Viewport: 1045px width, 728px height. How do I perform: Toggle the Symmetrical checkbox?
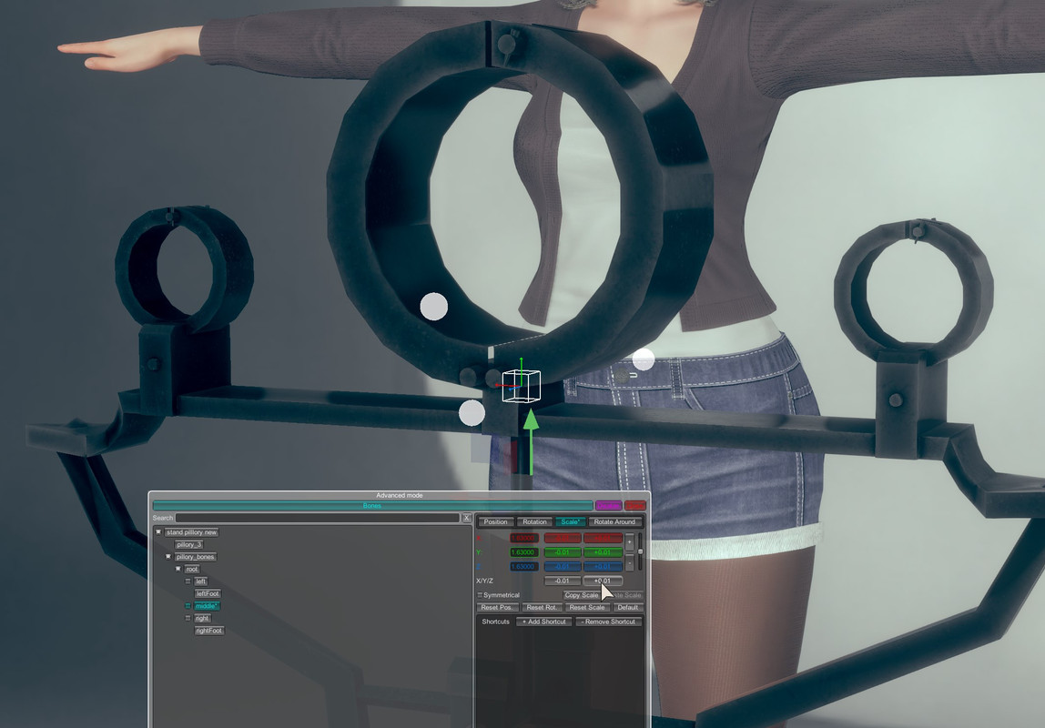(x=479, y=595)
